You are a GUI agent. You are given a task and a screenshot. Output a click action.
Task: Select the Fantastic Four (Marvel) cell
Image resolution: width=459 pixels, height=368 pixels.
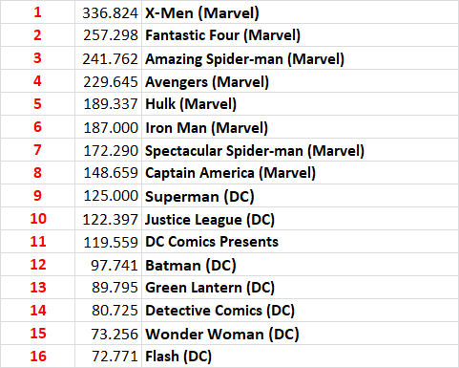click(x=300, y=35)
